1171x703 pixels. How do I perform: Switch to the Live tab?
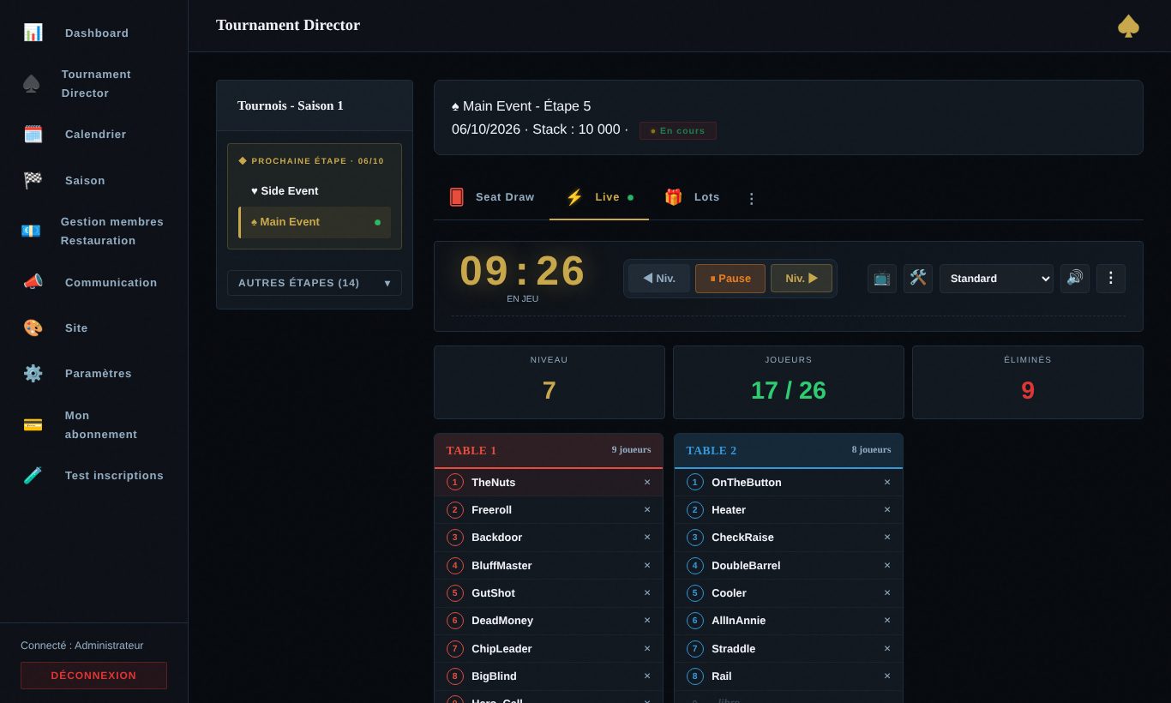[599, 197]
